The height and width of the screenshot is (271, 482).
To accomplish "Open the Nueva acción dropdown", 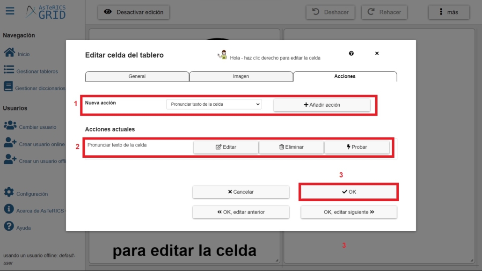I will [214, 104].
